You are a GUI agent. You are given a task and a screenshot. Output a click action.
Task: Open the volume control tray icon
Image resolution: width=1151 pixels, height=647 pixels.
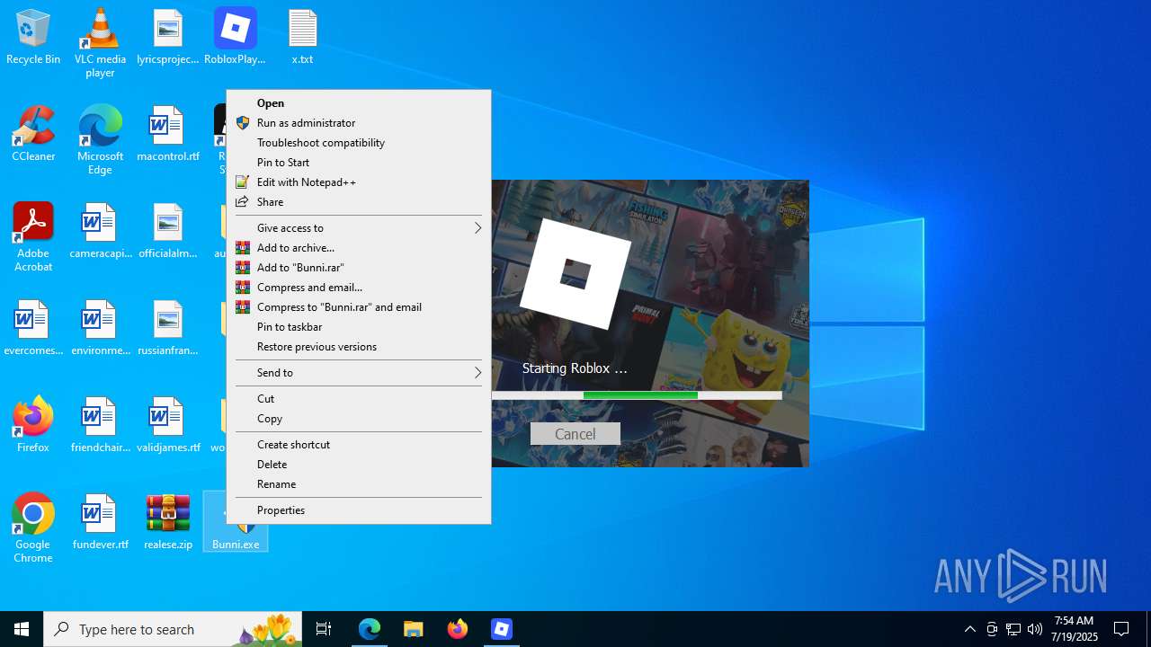pos(1035,629)
